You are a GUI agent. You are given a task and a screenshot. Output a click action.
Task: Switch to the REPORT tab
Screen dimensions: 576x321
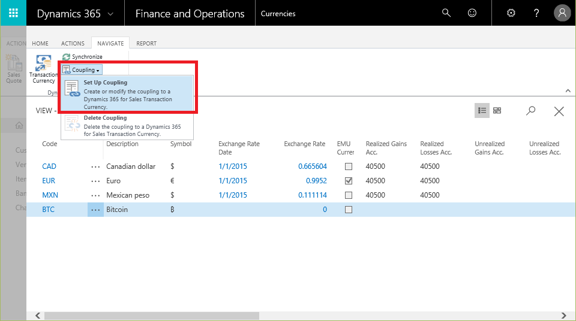(x=146, y=43)
